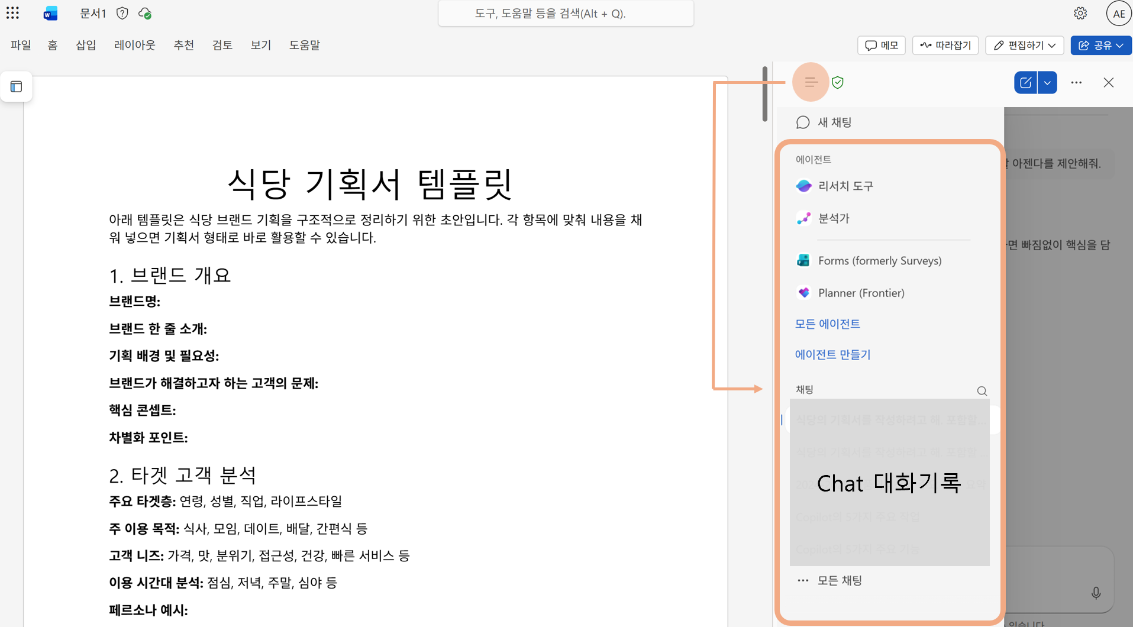Open document sensitivity shield icon

(x=122, y=13)
